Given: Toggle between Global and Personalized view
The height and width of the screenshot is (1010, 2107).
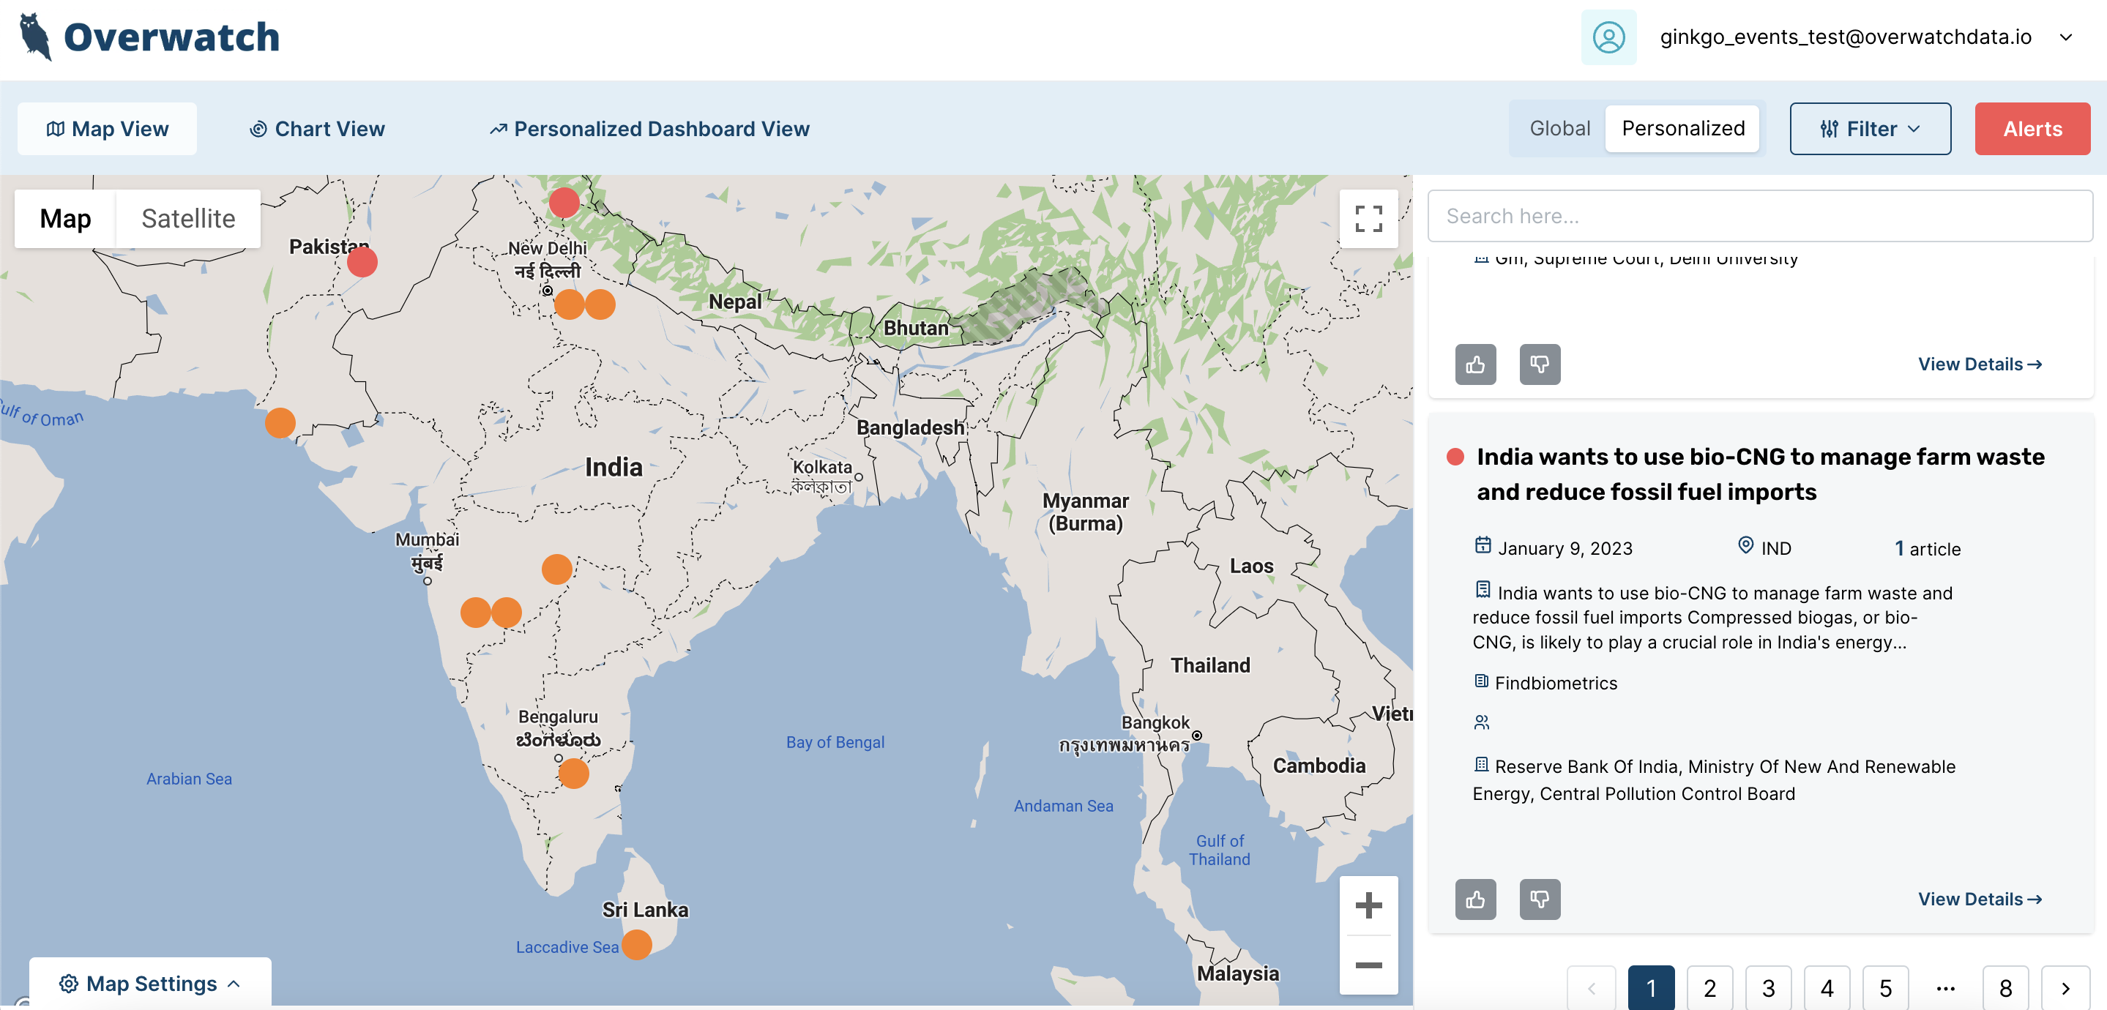Looking at the screenshot, I should pyautogui.click(x=1562, y=127).
